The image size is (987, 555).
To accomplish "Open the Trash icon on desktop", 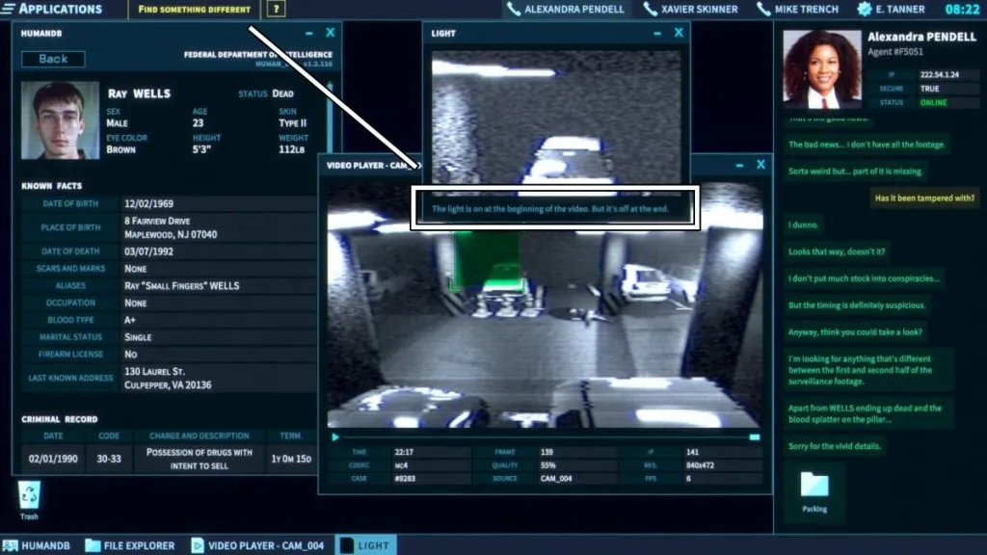I will 30,497.
